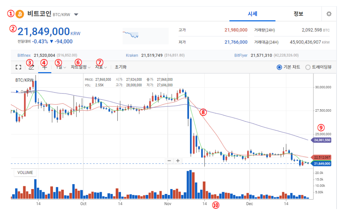The width and height of the screenshot is (339, 216).
Task: Activate the crosshair cursor tool
Action: (x=45, y=67)
